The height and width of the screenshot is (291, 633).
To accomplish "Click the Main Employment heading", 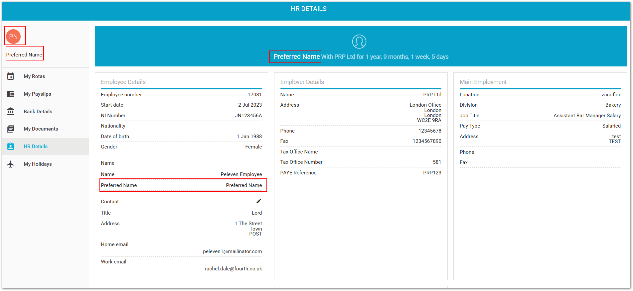I will point(483,82).
